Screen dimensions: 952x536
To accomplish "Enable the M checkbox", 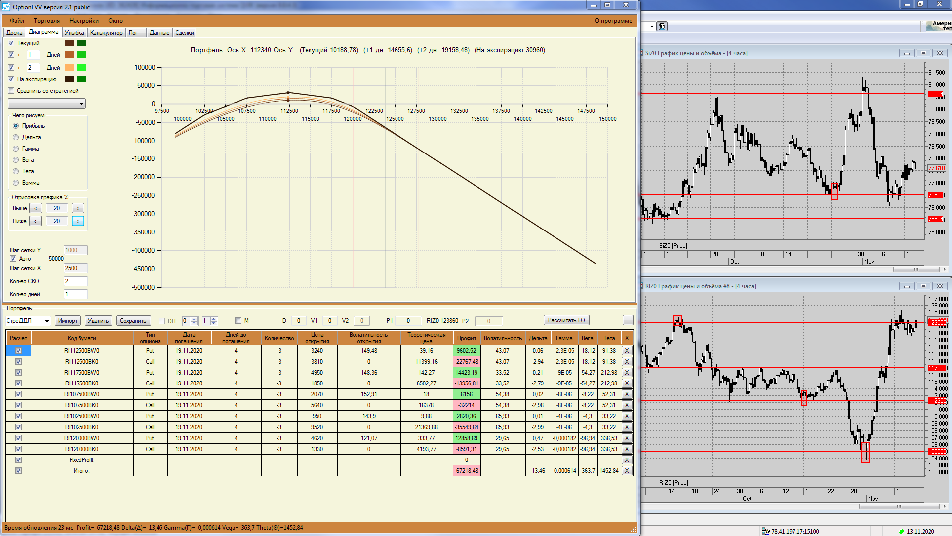I will tap(238, 321).
